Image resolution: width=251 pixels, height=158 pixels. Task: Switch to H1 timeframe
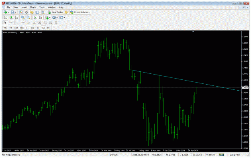point(27,28)
